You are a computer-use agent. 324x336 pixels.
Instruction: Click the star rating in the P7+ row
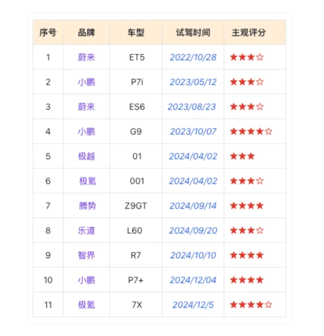pyautogui.click(x=247, y=280)
